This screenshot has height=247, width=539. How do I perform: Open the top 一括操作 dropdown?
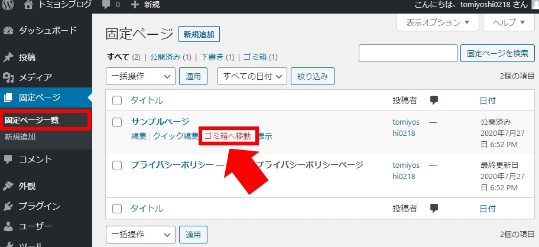[141, 76]
